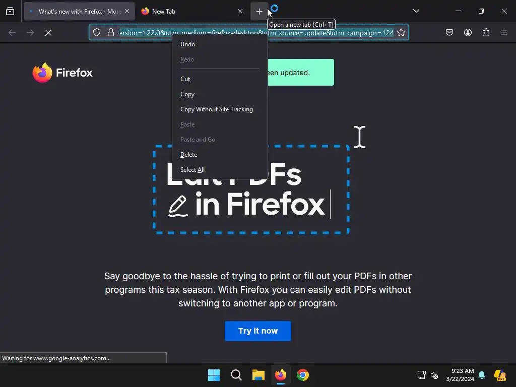Open the clock showing 9:23 AM
The width and height of the screenshot is (516, 387).
[x=460, y=375]
